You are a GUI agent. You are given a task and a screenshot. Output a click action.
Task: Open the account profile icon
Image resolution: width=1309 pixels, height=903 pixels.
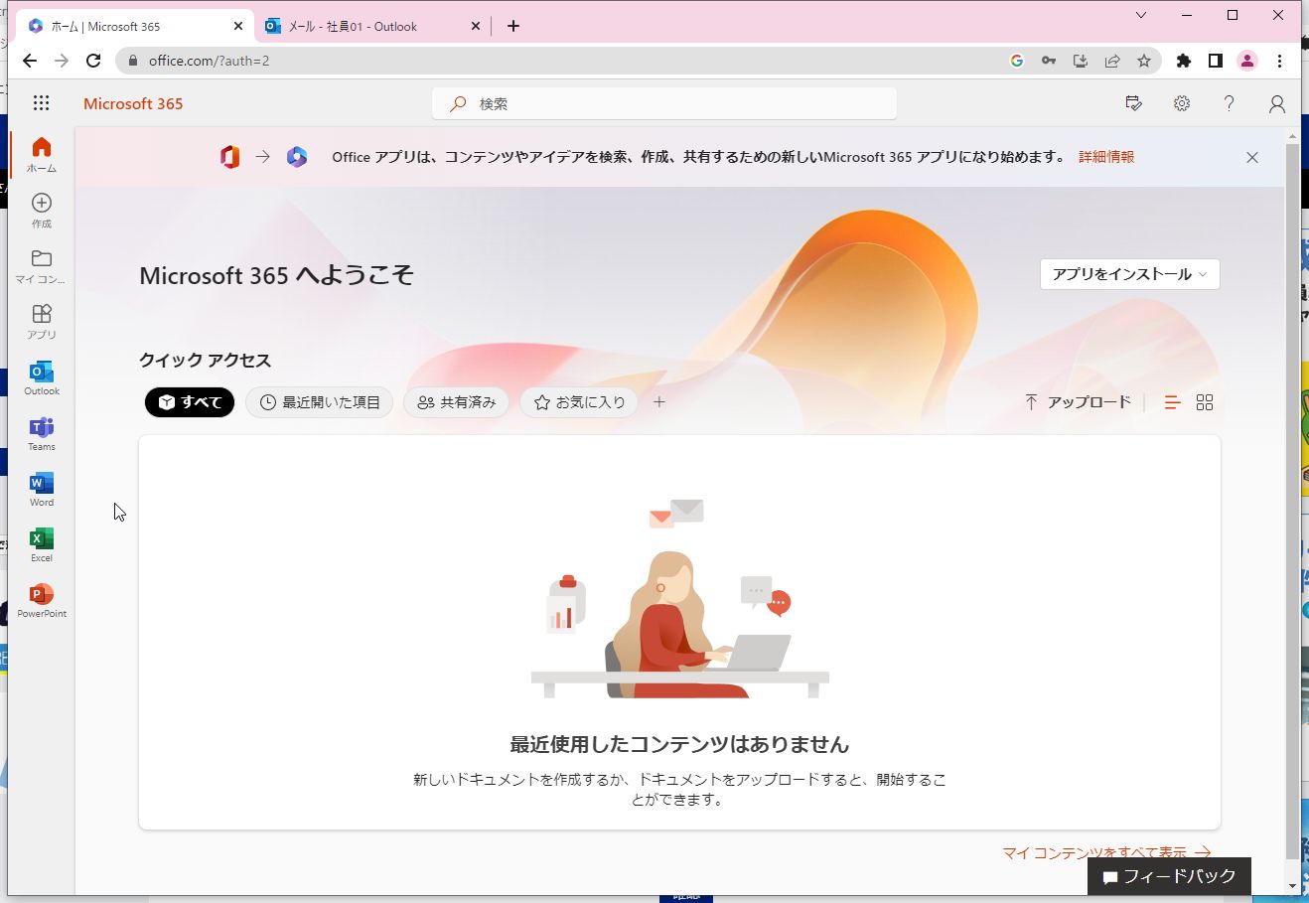(1277, 103)
